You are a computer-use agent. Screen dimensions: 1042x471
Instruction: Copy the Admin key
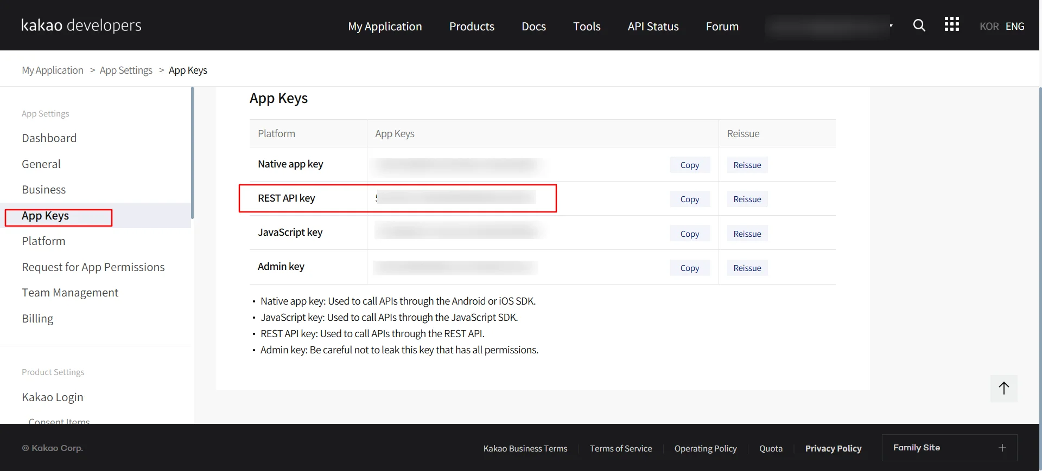click(689, 268)
